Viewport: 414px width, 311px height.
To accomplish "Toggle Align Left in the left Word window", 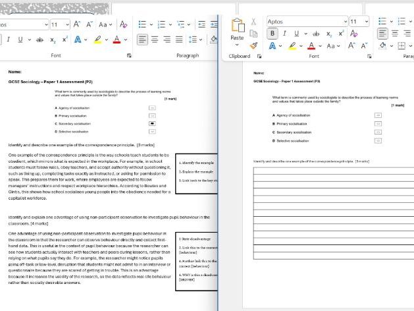I will click(142, 40).
